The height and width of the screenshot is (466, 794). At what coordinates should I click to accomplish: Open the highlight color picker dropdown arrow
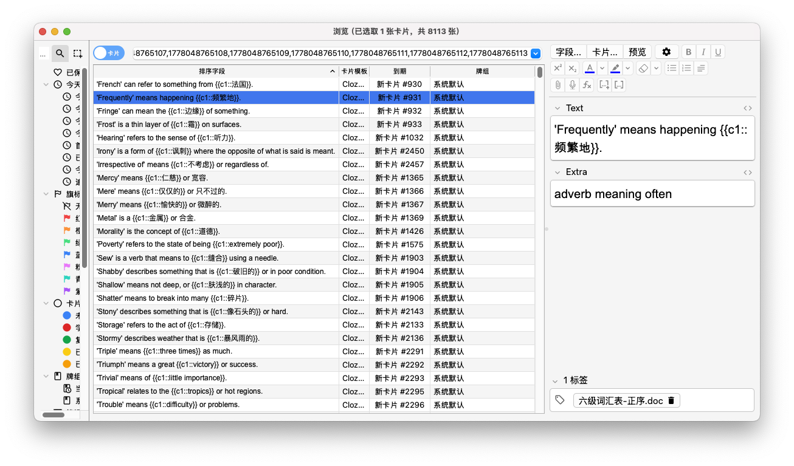tap(628, 68)
